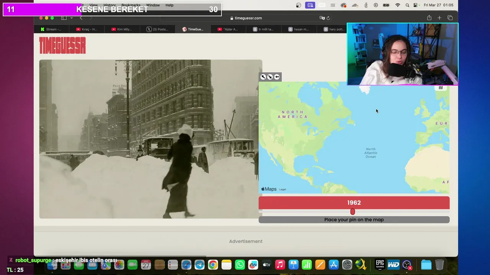The width and height of the screenshot is (490, 275).
Task: Switch to the tr milli ta Google tab
Action: click(x=263, y=29)
